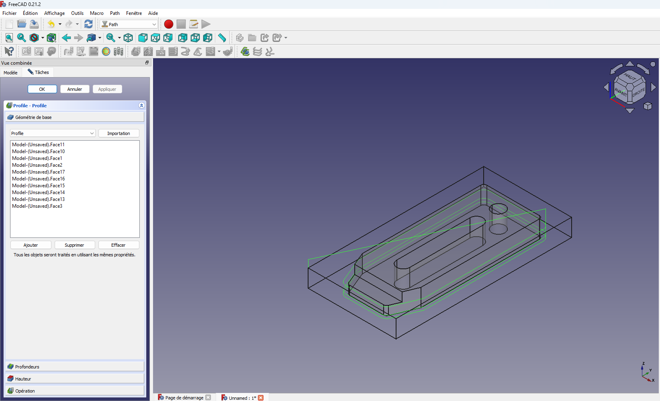This screenshot has height=401, width=660.
Task: Click the Effacer button
Action: (x=118, y=245)
